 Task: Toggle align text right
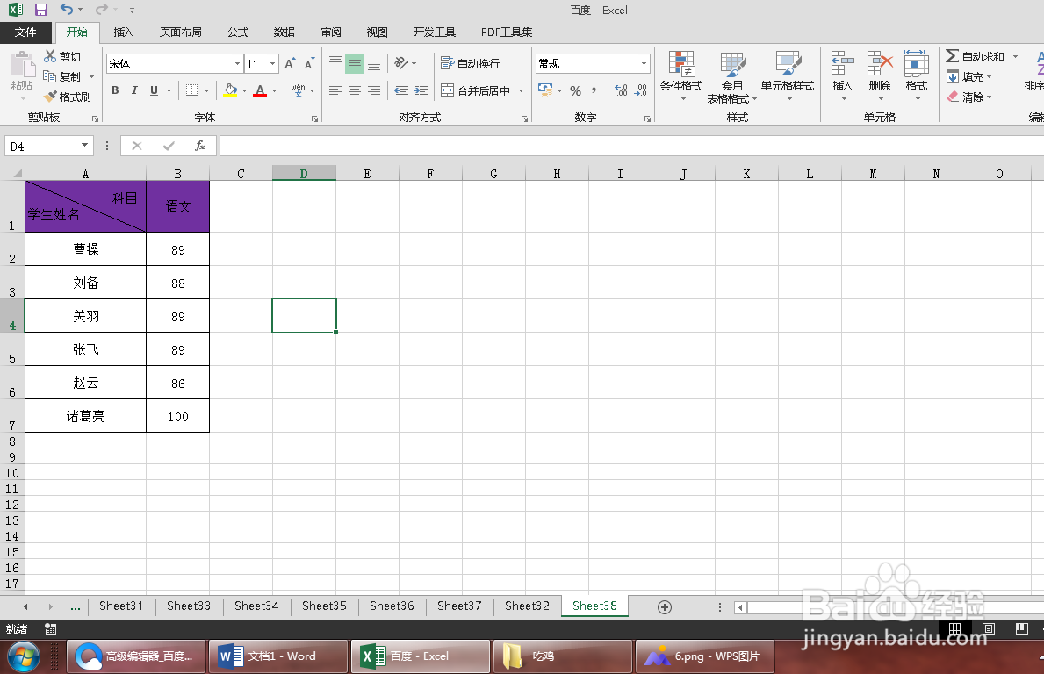point(374,90)
